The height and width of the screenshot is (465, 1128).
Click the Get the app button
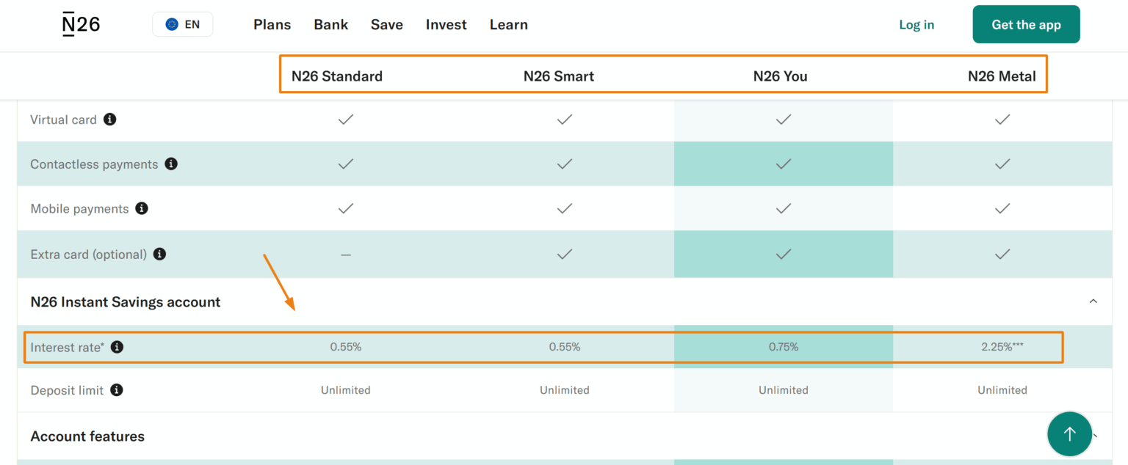pos(1026,24)
